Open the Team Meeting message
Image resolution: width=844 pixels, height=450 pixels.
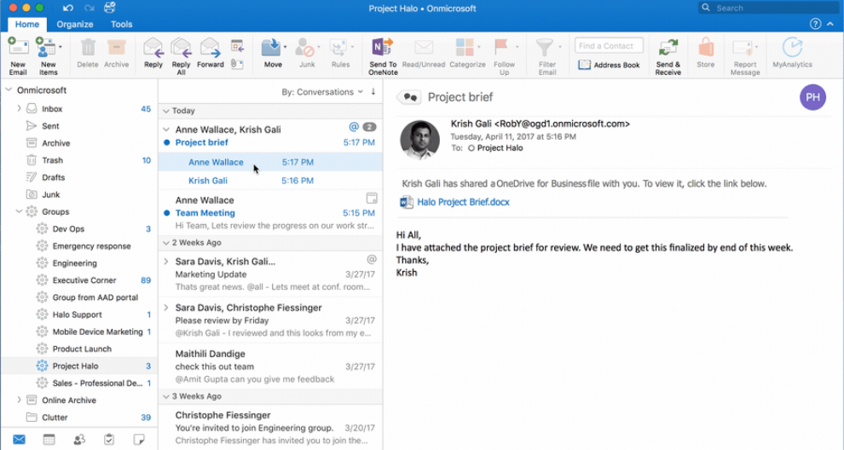point(270,212)
